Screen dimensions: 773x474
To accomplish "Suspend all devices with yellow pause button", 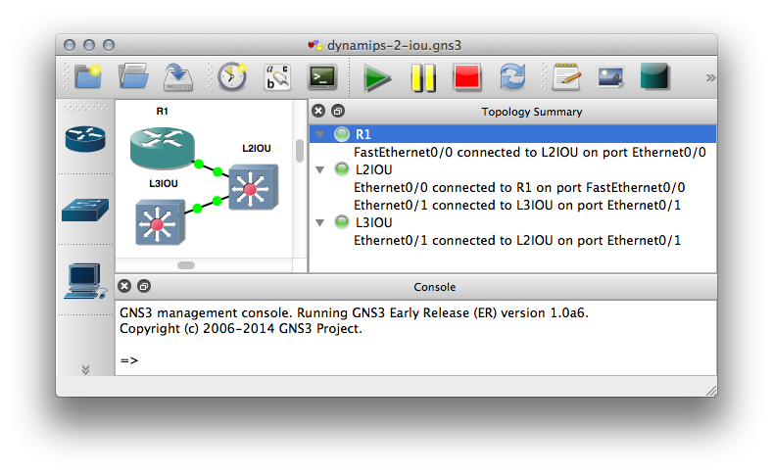I will [x=423, y=77].
